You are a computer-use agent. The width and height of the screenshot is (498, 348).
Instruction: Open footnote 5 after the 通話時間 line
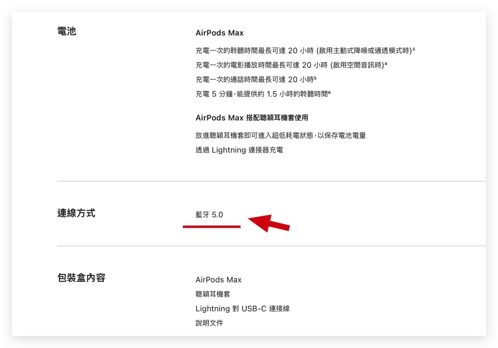click(x=315, y=78)
